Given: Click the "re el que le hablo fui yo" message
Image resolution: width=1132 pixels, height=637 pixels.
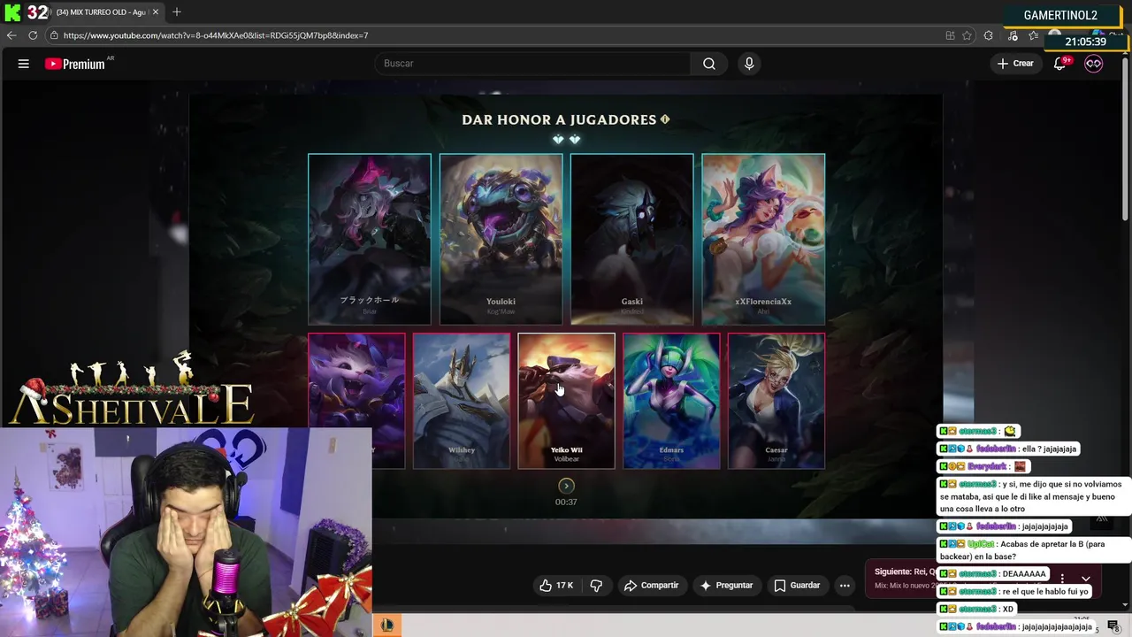Looking at the screenshot, I should (1015, 591).
